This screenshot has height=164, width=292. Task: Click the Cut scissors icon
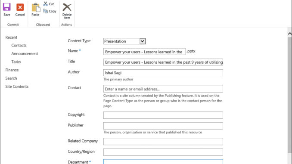[x=46, y=4]
